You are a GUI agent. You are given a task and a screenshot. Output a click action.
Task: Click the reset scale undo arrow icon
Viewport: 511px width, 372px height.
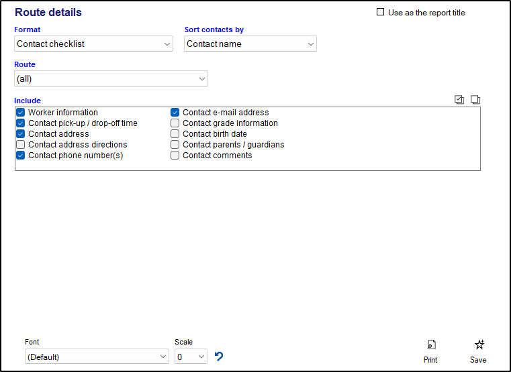pyautogui.click(x=219, y=357)
